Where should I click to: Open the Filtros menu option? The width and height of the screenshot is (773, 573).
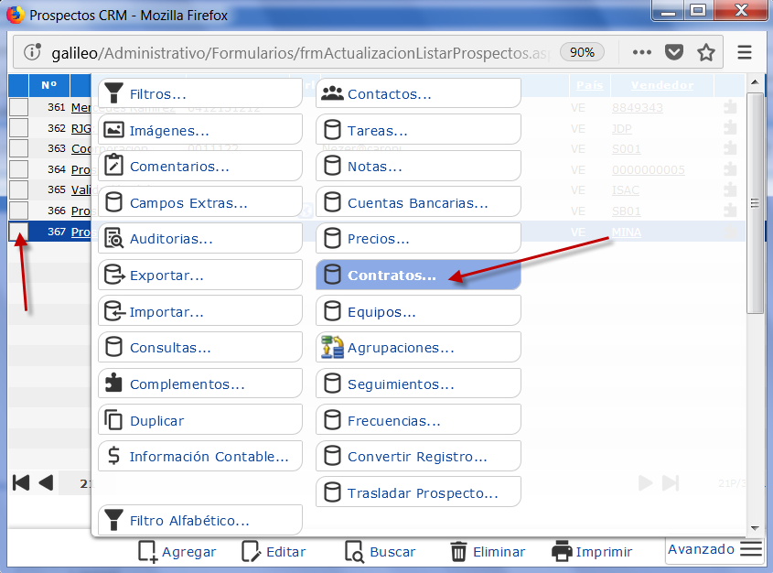[200, 93]
